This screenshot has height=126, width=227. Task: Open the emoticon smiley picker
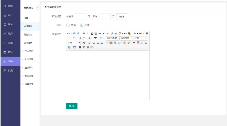coord(125,43)
